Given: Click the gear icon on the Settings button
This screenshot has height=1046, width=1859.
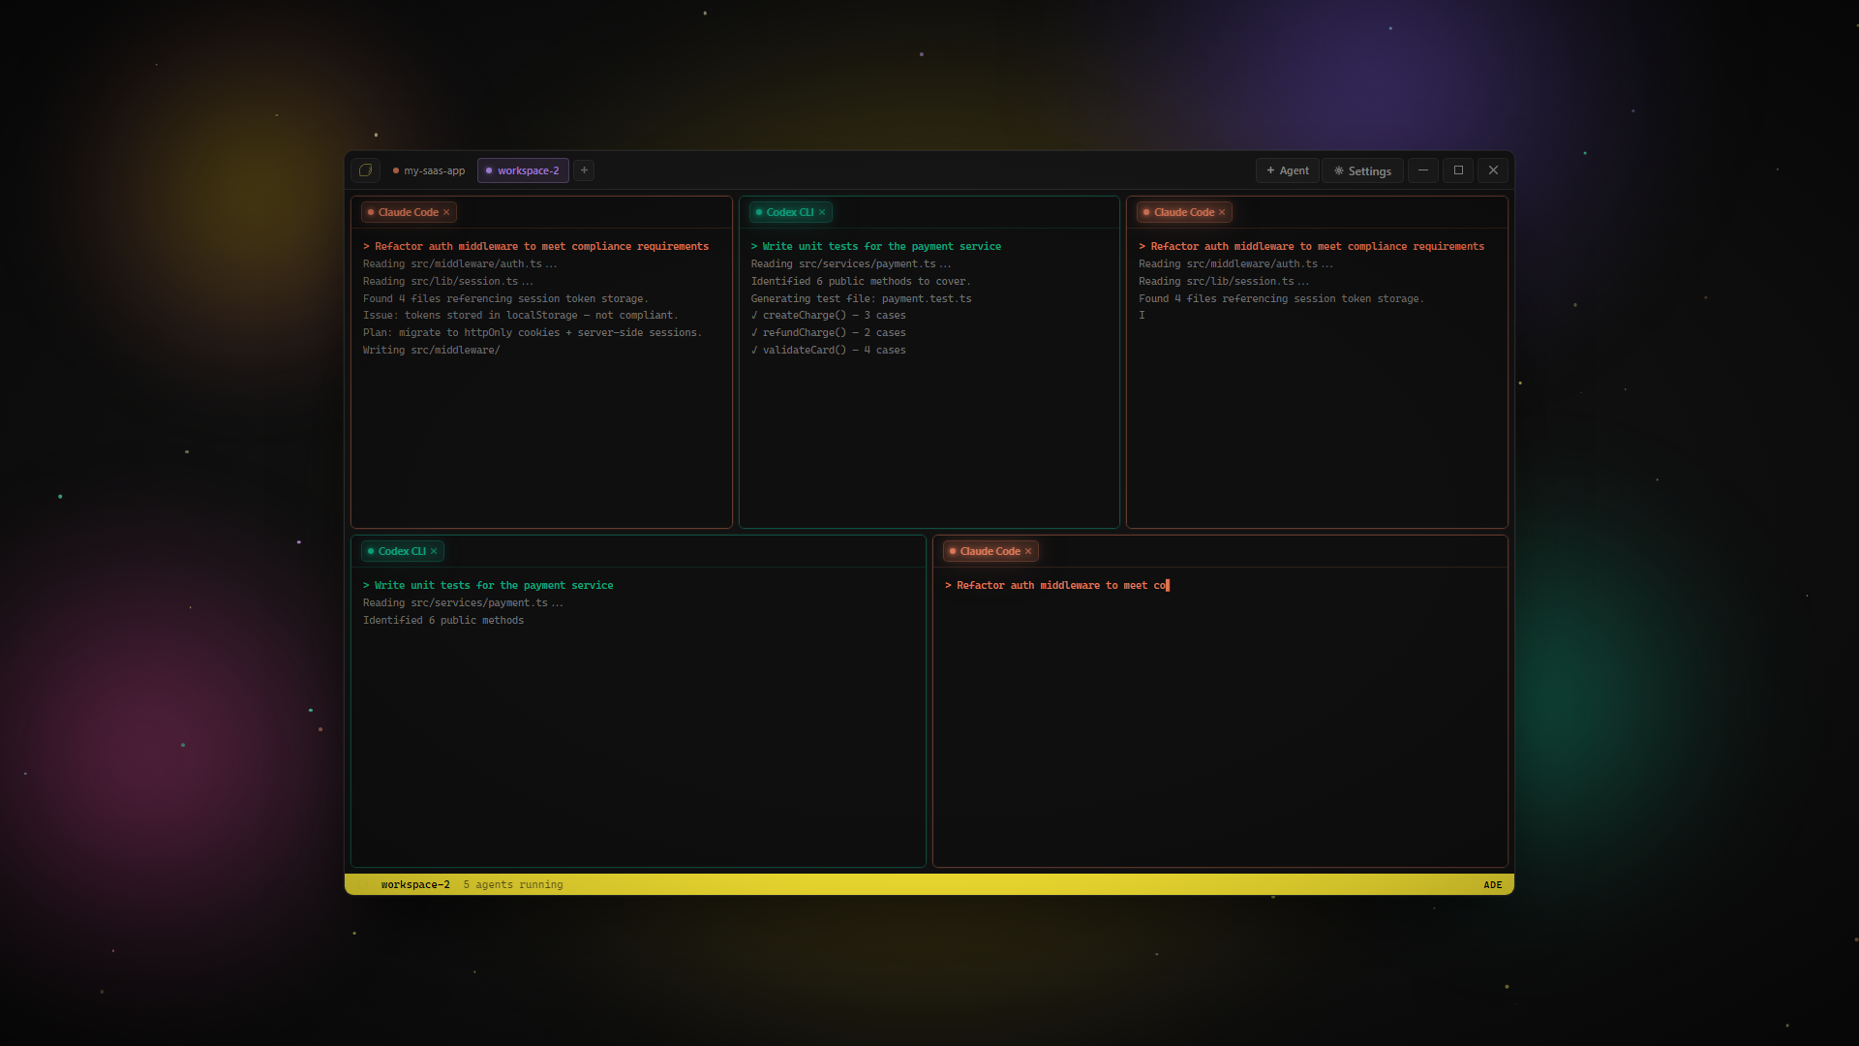Looking at the screenshot, I should (1339, 170).
